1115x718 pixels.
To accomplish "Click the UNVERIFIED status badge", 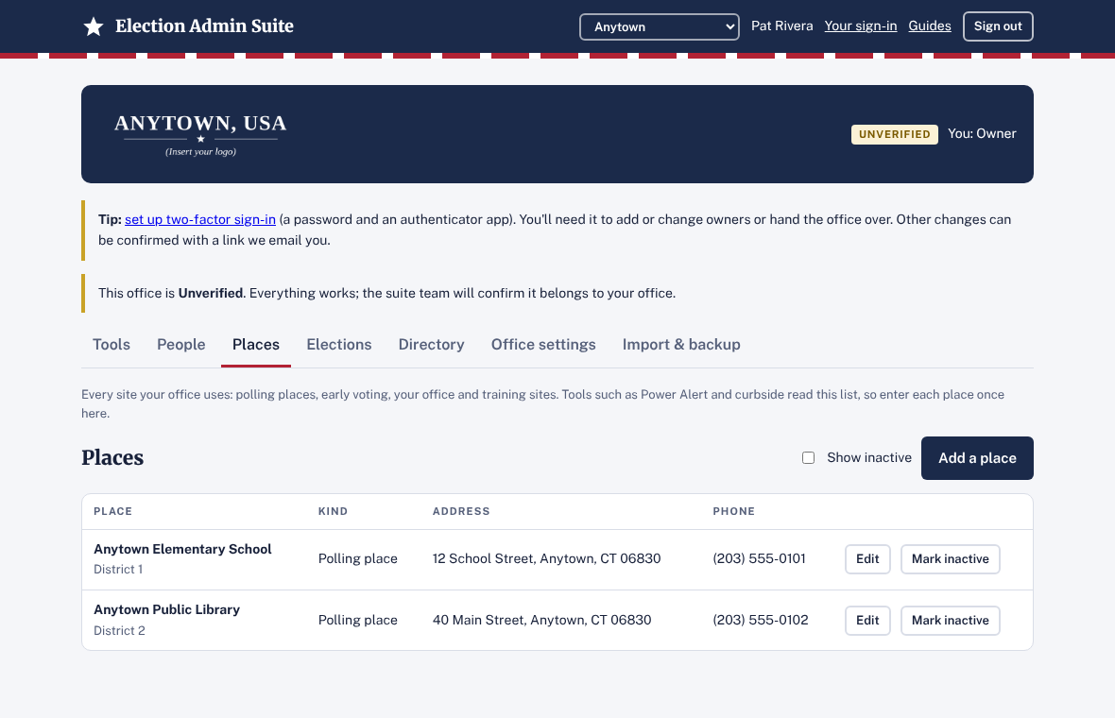I will (x=895, y=134).
